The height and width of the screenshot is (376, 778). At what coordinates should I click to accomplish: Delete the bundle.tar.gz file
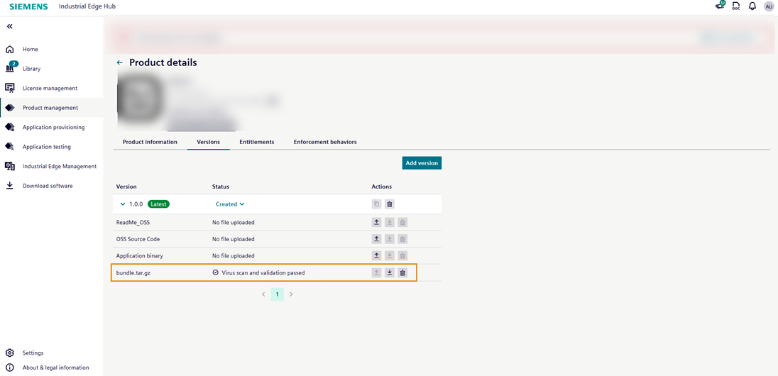click(403, 272)
